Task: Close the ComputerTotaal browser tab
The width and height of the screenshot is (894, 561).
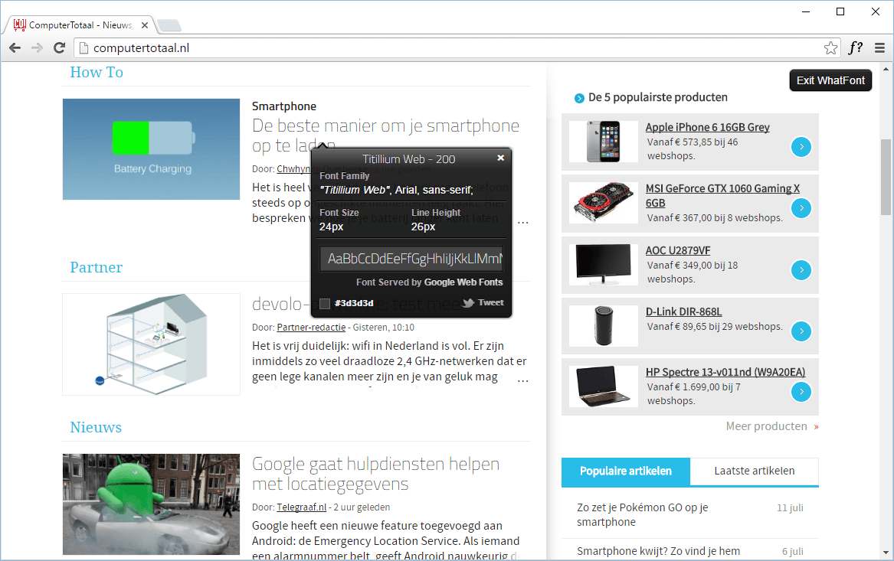Action: (145, 25)
